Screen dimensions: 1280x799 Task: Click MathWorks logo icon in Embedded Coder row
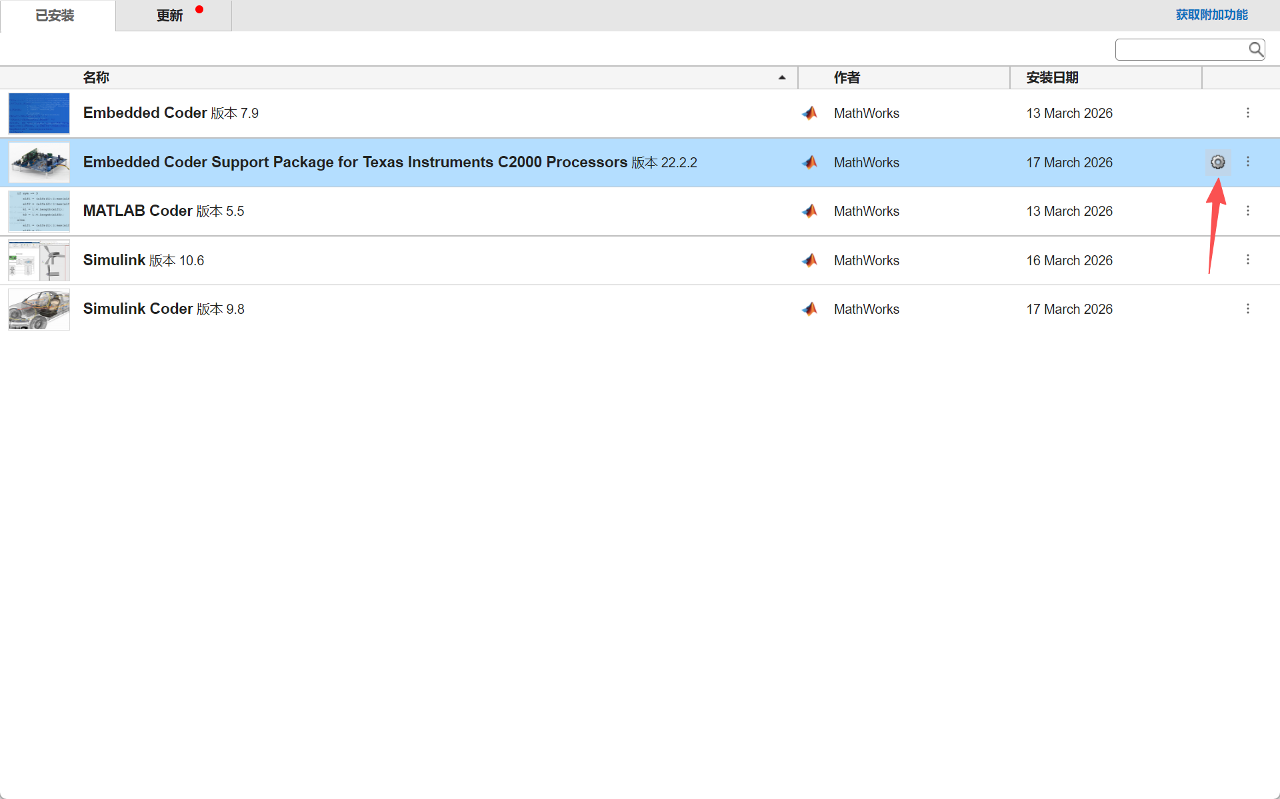(x=809, y=113)
